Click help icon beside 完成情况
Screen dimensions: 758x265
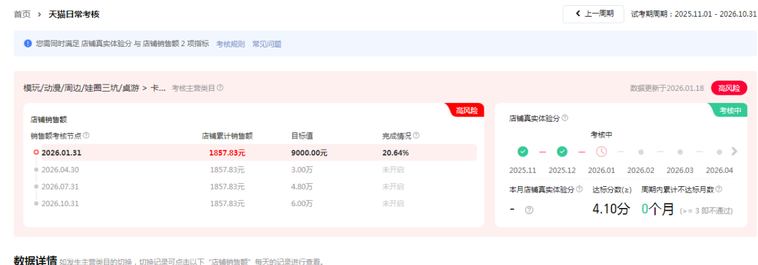(x=416, y=136)
